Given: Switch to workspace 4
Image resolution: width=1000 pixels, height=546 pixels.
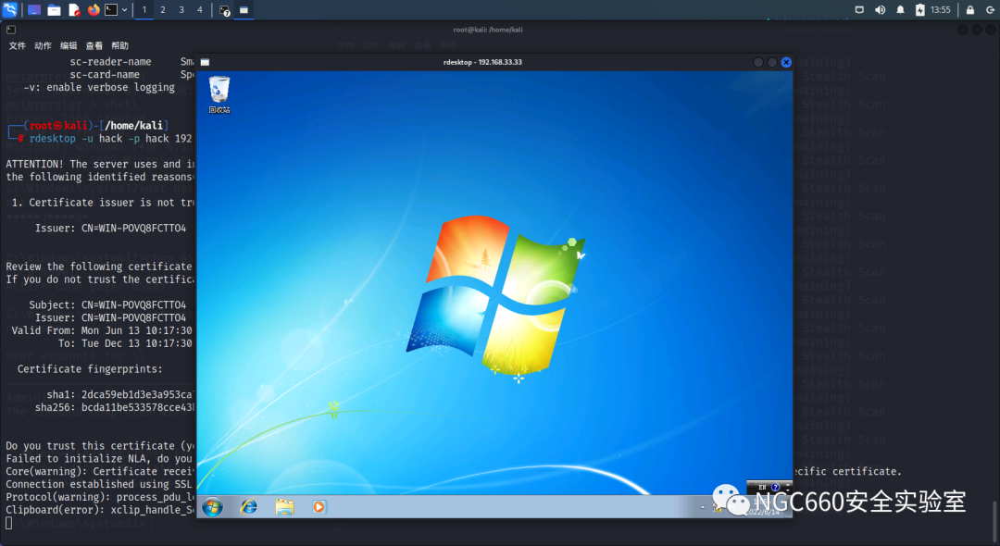Looking at the screenshot, I should pos(200,9).
